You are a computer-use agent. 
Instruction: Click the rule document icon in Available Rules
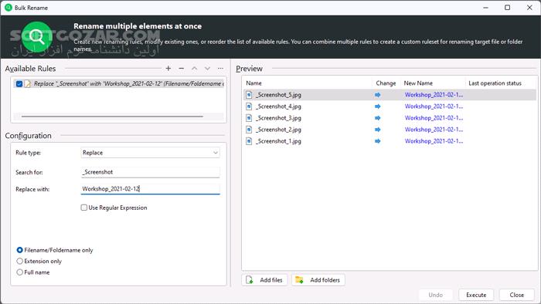click(x=27, y=83)
